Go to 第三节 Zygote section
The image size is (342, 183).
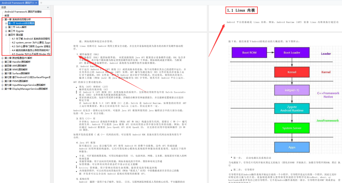(x=16, y=31)
